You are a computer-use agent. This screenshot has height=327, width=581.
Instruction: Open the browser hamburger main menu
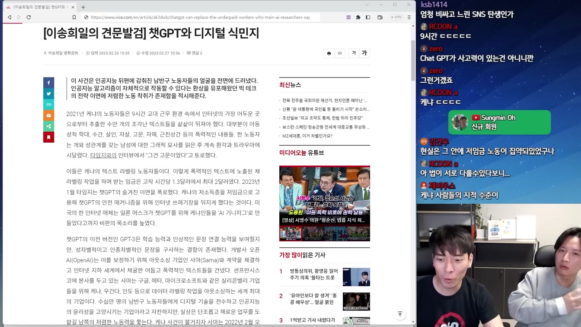[x=409, y=17]
